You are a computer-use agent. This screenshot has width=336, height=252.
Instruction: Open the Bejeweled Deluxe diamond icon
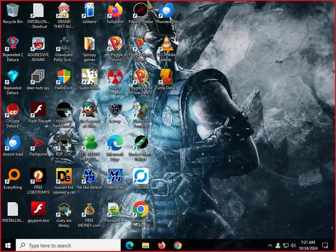click(x=13, y=82)
